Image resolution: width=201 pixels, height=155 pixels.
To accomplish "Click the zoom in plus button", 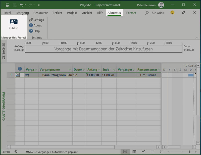I will point(196,152).
